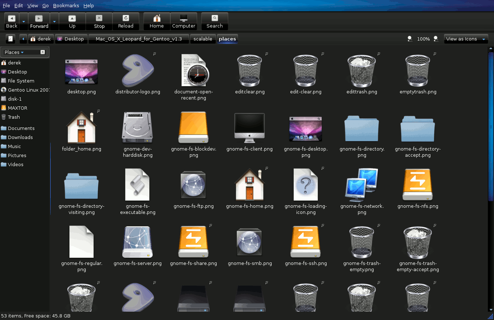Open the Help menu
494x320 pixels.
89,5
